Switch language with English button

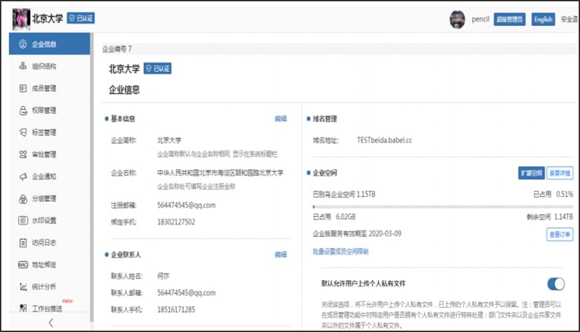pos(543,19)
